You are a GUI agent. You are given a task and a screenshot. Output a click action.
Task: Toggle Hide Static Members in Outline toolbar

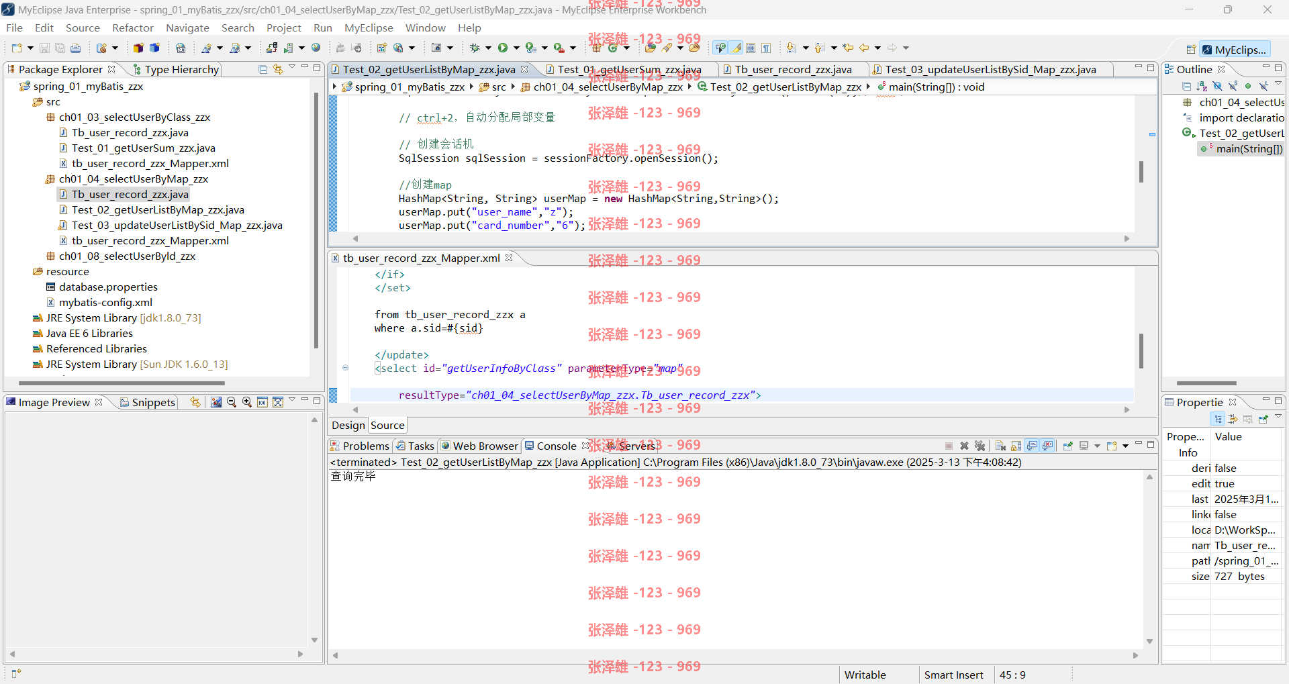click(1233, 86)
